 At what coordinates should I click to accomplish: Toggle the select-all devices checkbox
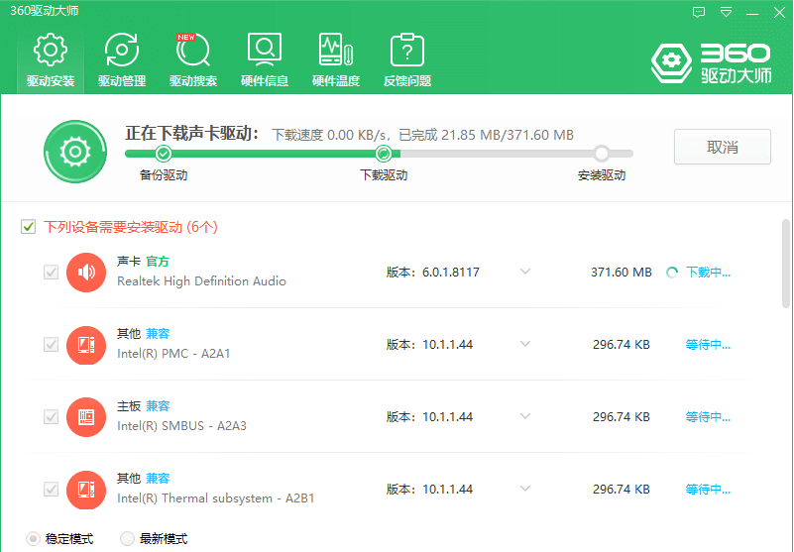(x=29, y=227)
